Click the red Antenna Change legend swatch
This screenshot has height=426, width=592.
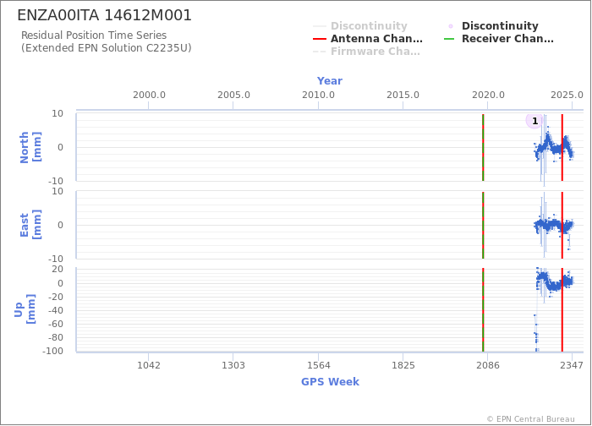point(320,39)
